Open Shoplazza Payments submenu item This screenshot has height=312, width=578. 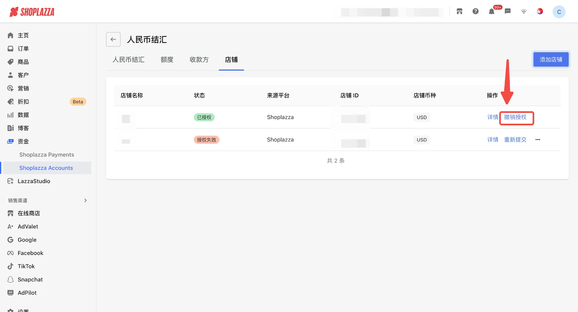click(47, 155)
